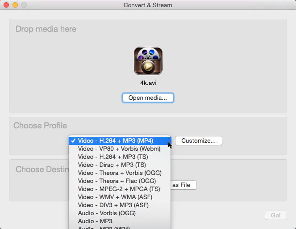
Task: Minimize the Convert & Stream window
Action: [15, 5]
